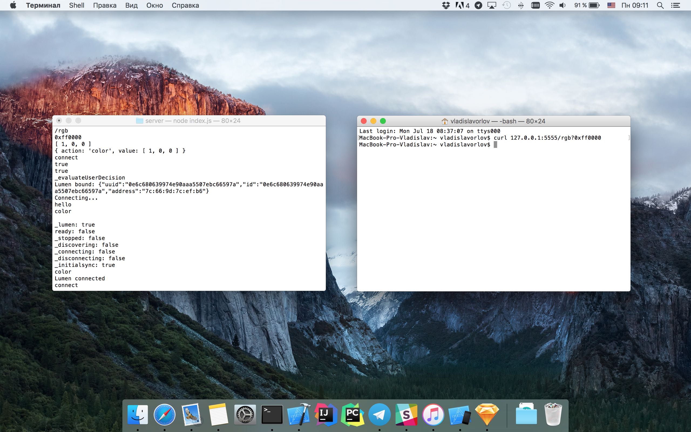
Task: Open Xcode from the Dock
Action: 299,414
